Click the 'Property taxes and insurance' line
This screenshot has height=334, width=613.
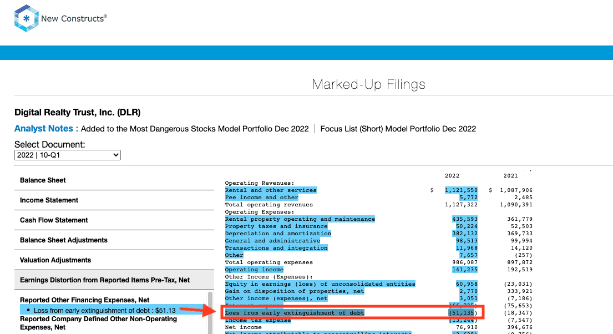pyautogui.click(x=276, y=226)
